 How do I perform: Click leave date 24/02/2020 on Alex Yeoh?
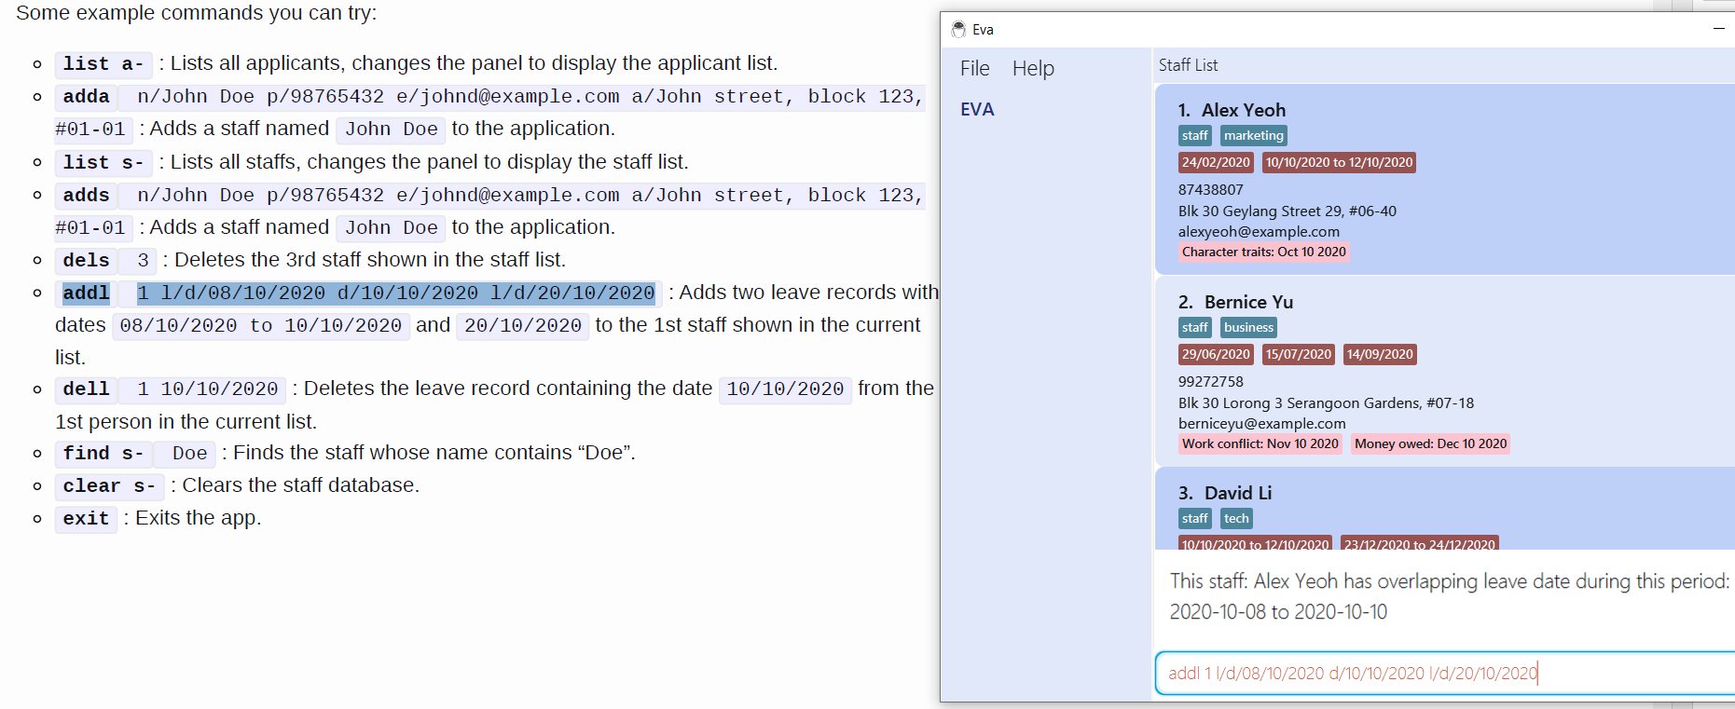1216,162
